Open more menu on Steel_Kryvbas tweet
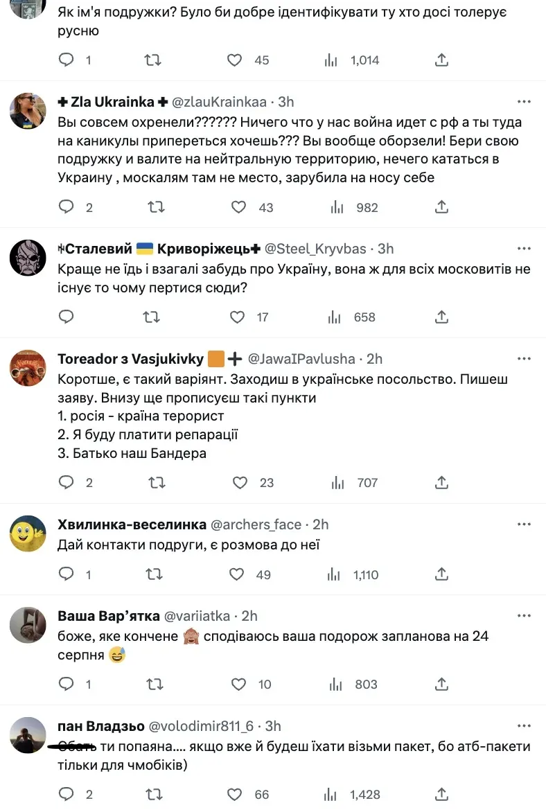This screenshot has height=812, width=546. (x=525, y=249)
